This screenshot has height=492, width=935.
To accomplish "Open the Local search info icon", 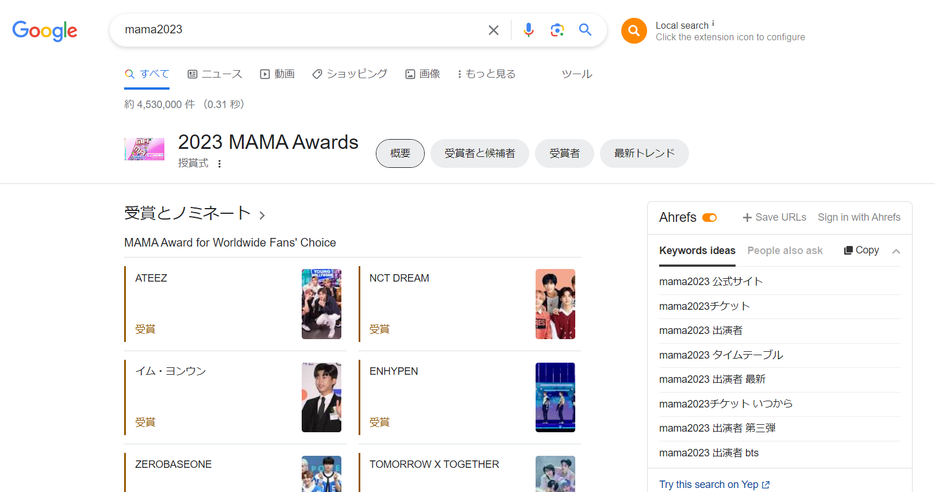I will coord(713,24).
